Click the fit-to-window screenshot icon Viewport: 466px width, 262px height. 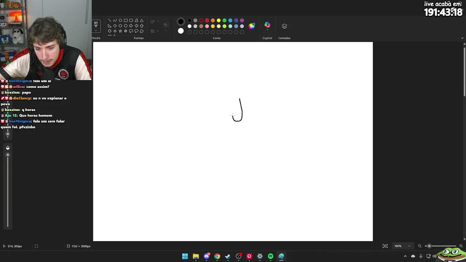tap(385, 246)
